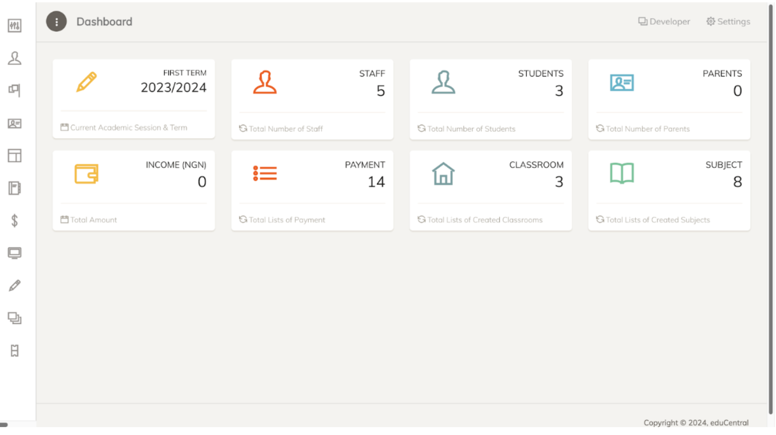
Task: Click the Payment list icon
Action: tap(265, 174)
